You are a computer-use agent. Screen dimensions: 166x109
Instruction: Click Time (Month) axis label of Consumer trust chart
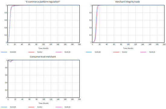click(43, 103)
